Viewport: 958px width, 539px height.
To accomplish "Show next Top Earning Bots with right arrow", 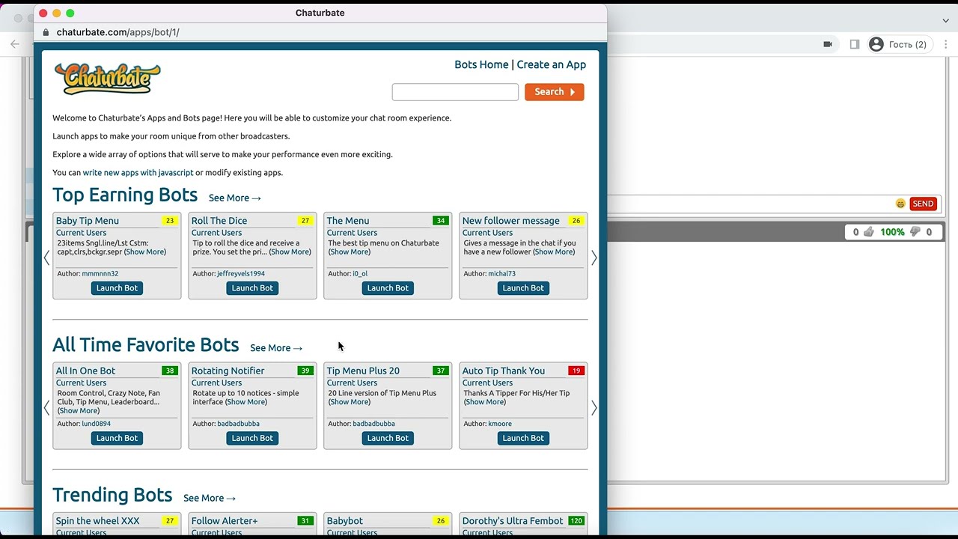I will point(594,258).
